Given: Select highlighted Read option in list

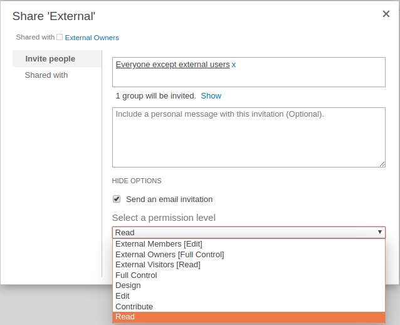Looking at the screenshot, I should [249, 317].
